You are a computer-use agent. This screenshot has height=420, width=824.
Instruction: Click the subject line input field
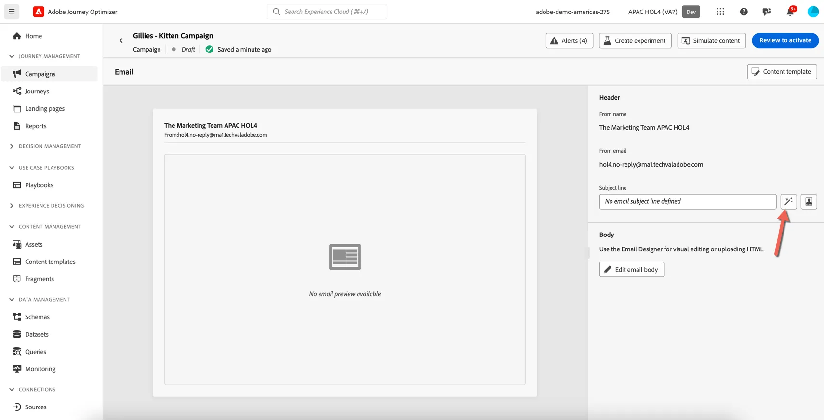point(688,201)
